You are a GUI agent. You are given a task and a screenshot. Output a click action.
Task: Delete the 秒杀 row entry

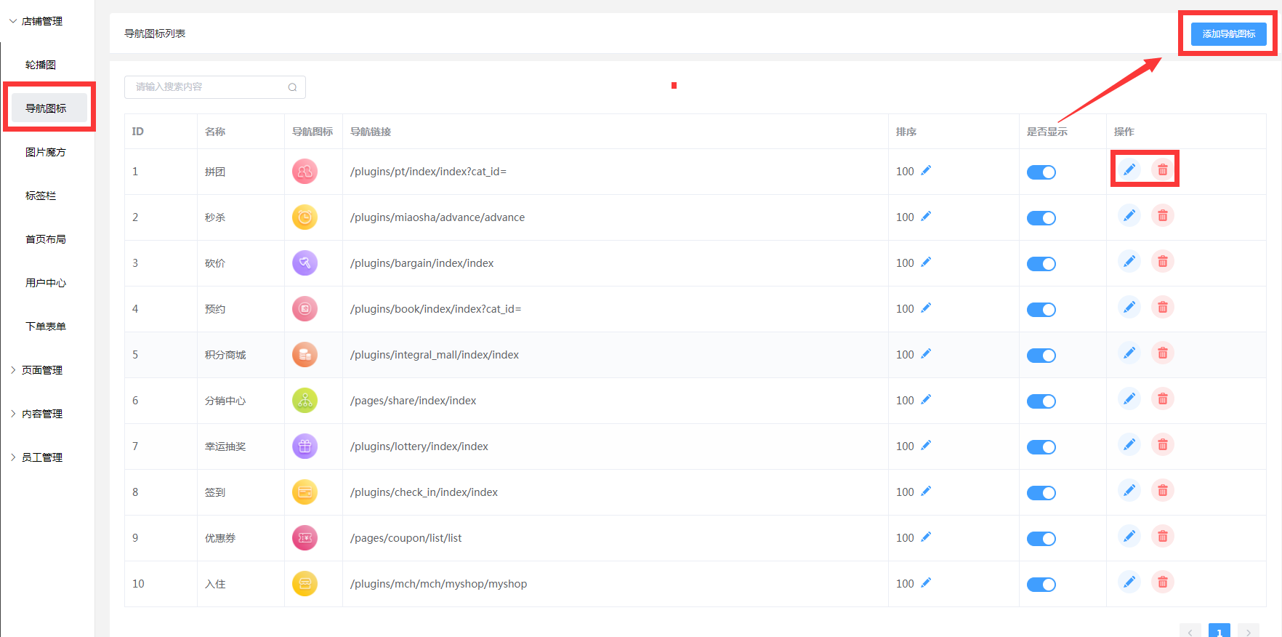(1163, 215)
